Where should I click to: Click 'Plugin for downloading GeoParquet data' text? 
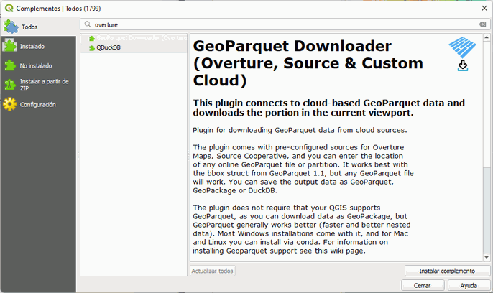click(x=300, y=130)
